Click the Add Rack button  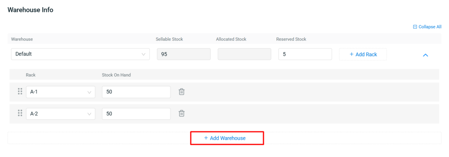tap(363, 55)
